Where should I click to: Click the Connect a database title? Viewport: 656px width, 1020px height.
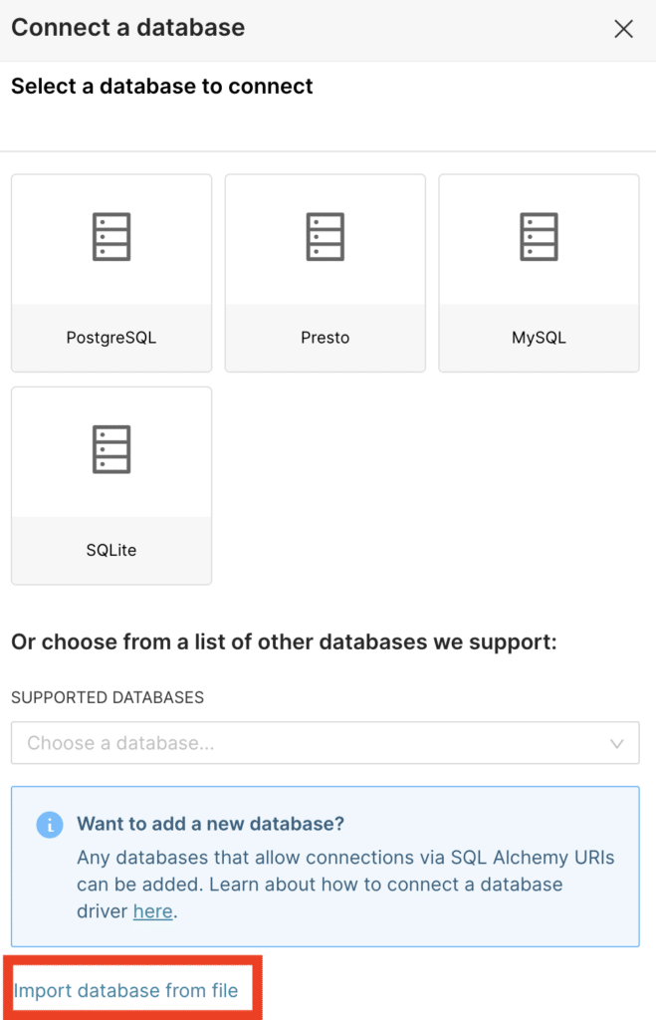127,28
